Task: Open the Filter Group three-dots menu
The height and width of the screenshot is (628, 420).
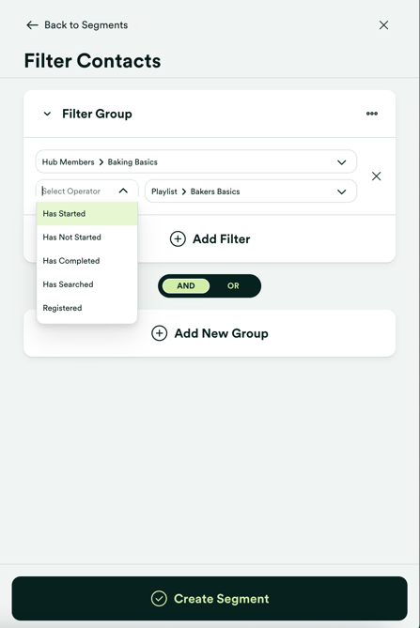Action: [x=372, y=114]
